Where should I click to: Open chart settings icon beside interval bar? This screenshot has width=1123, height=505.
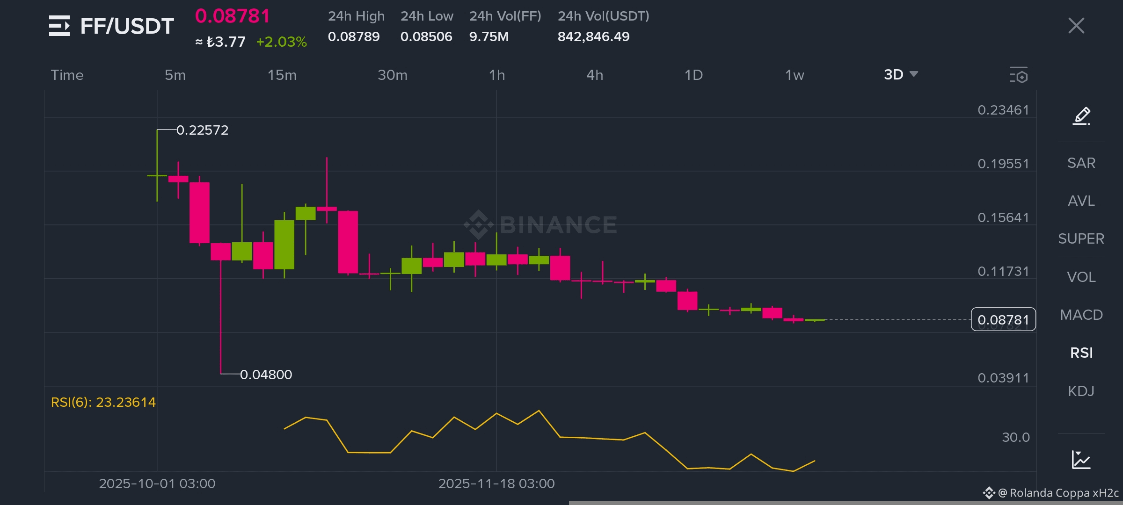coord(1018,75)
